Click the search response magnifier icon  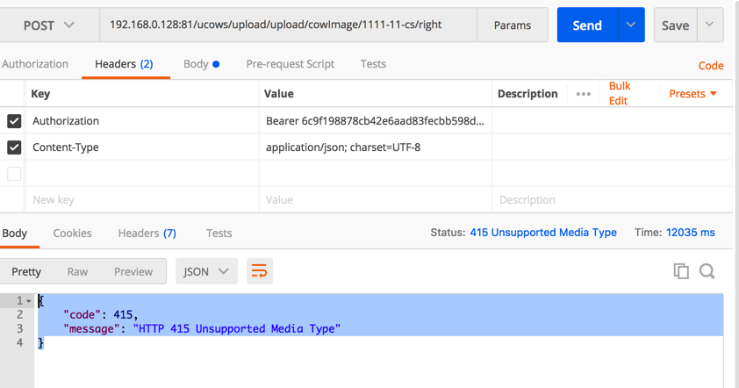coord(707,271)
